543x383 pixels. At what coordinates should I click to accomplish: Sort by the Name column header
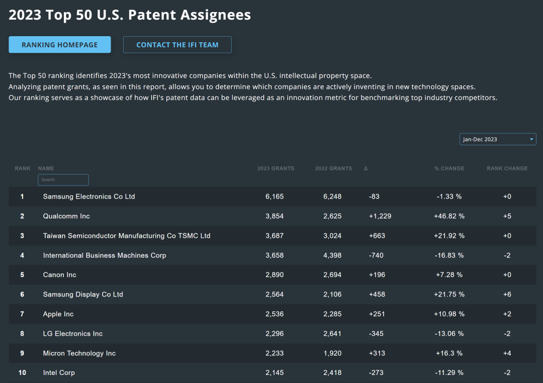click(46, 168)
